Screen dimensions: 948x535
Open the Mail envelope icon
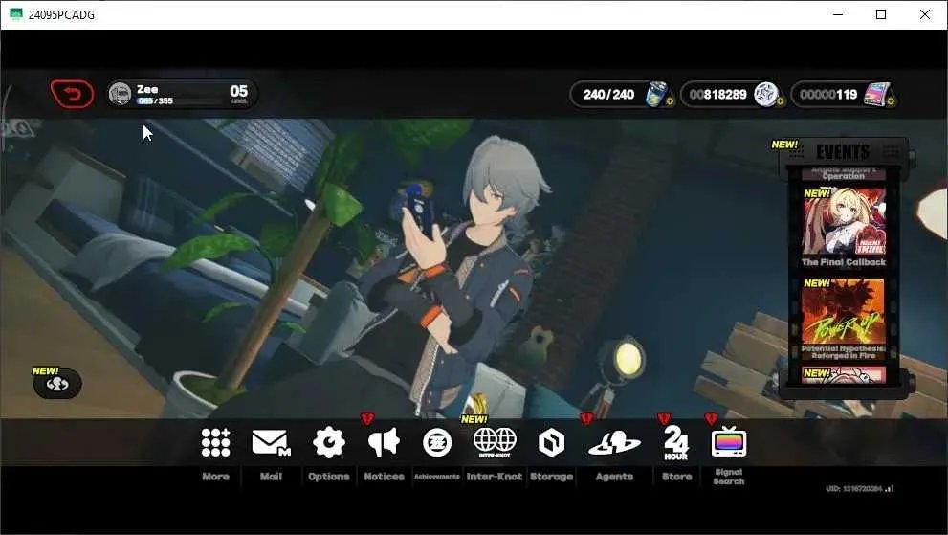point(271,442)
